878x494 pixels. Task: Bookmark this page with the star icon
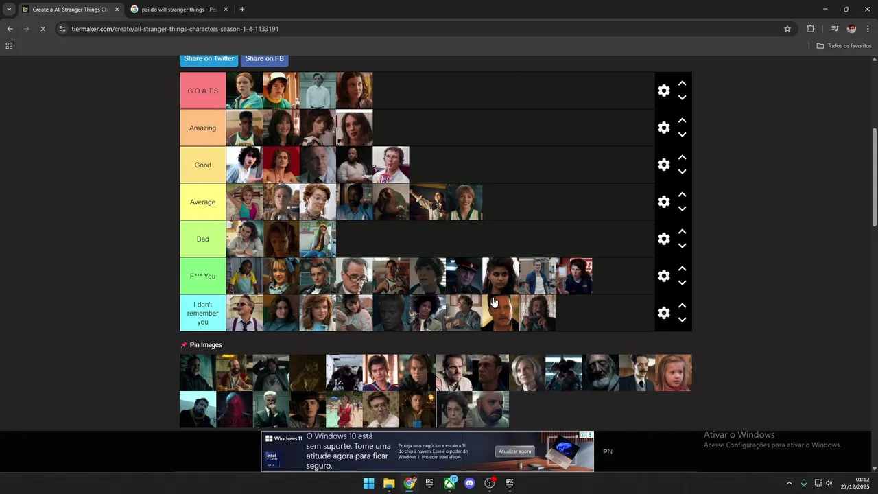pos(787,29)
